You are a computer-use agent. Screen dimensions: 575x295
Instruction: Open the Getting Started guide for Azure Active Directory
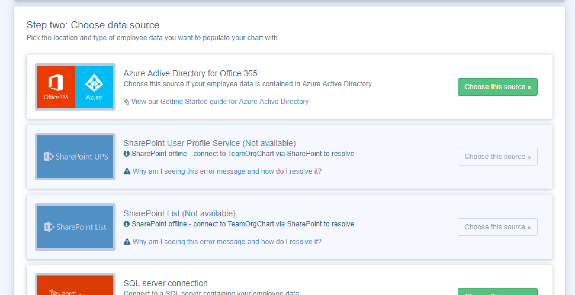(x=220, y=102)
